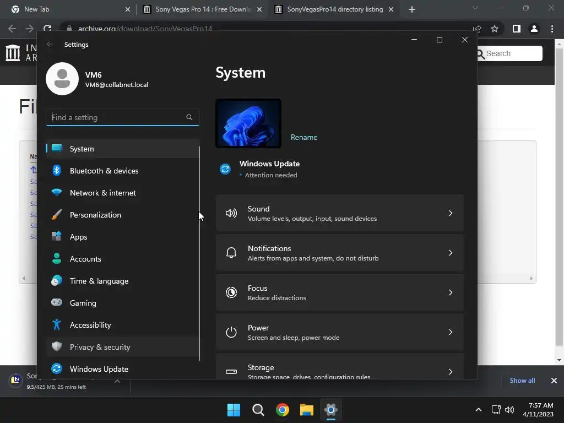This screenshot has height=423, width=564.
Task: Open Accounts settings category
Action: (122, 259)
